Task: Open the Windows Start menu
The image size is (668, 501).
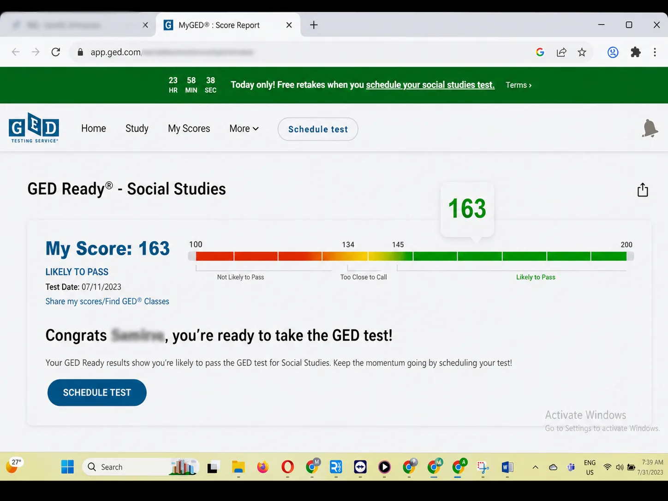Action: tap(67, 467)
